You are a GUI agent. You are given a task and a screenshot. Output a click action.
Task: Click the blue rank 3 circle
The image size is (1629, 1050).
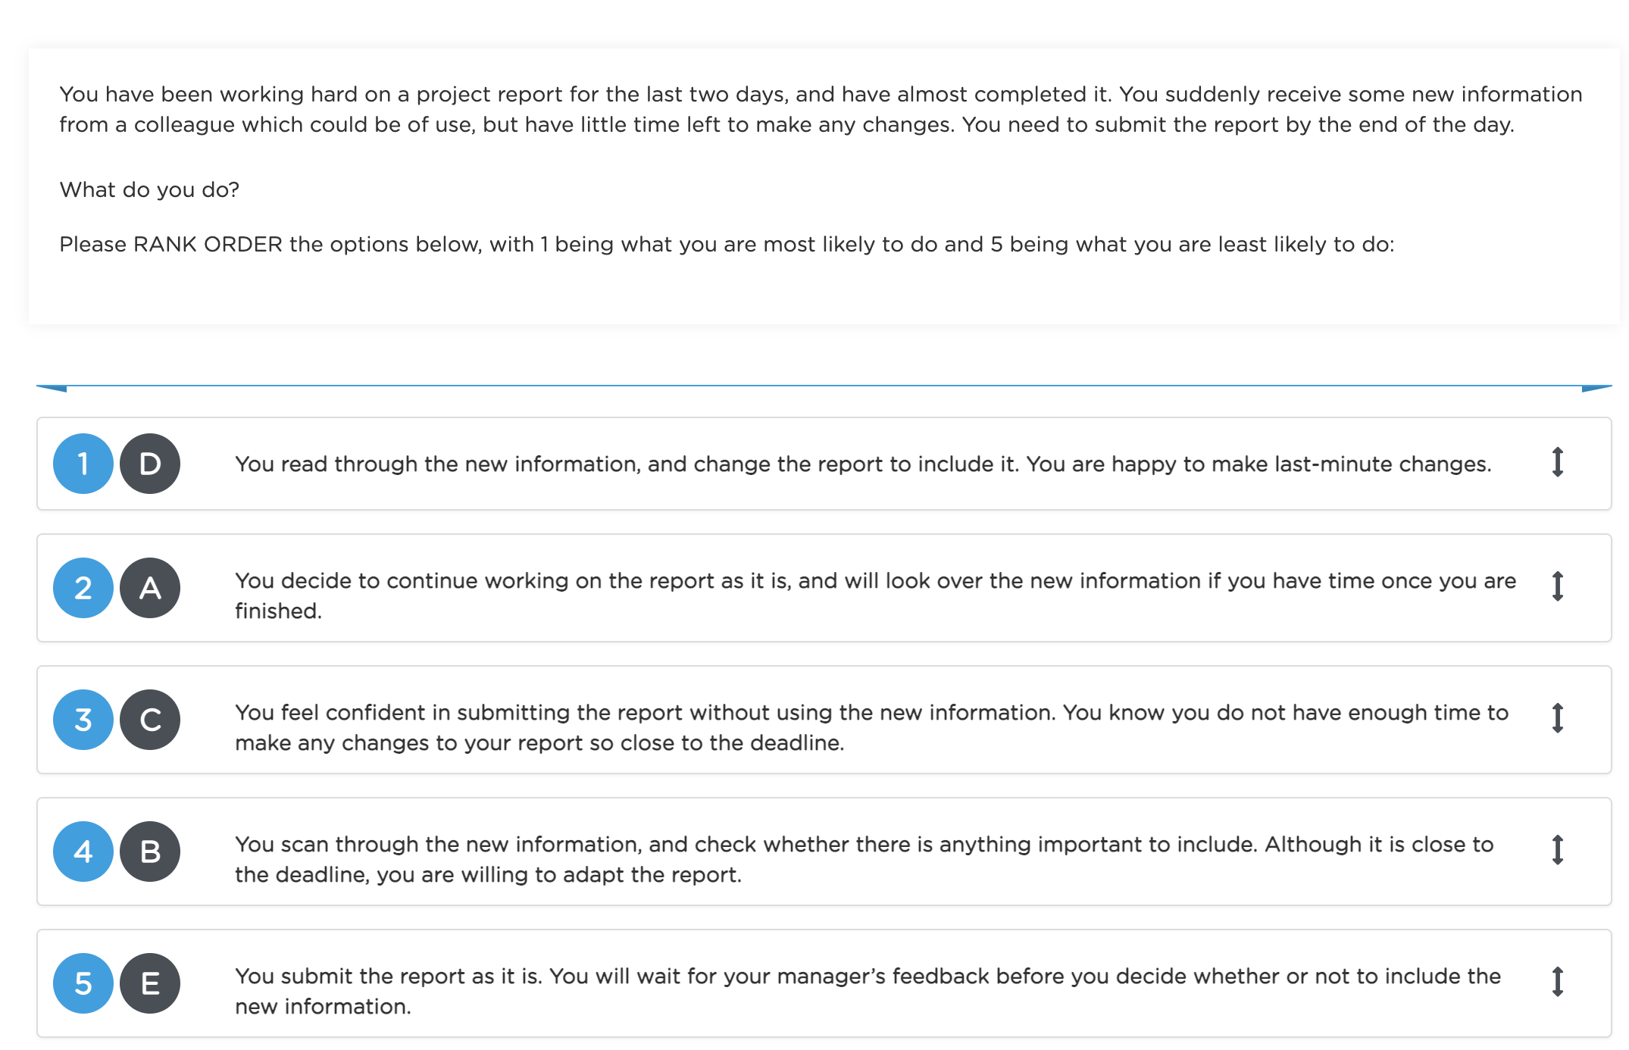[x=83, y=720]
